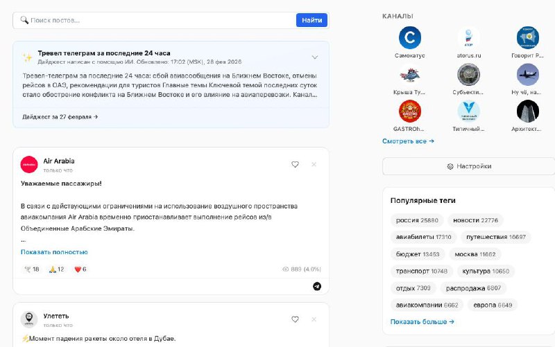Viewport: 555px width, 347px height.
Task: Open the Air Arabia channel avatar
Action: (29, 164)
